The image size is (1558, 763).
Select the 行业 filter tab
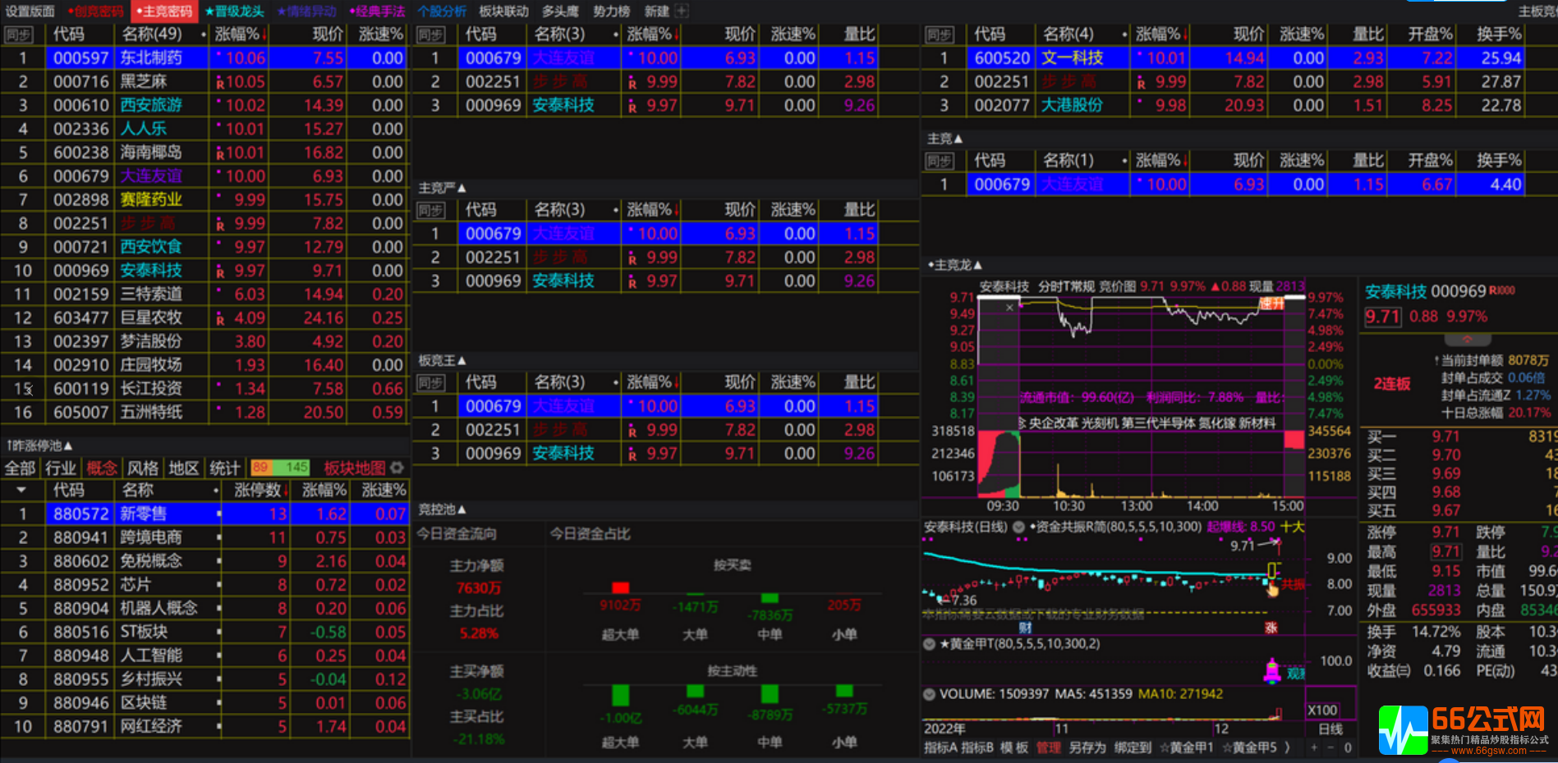click(60, 468)
